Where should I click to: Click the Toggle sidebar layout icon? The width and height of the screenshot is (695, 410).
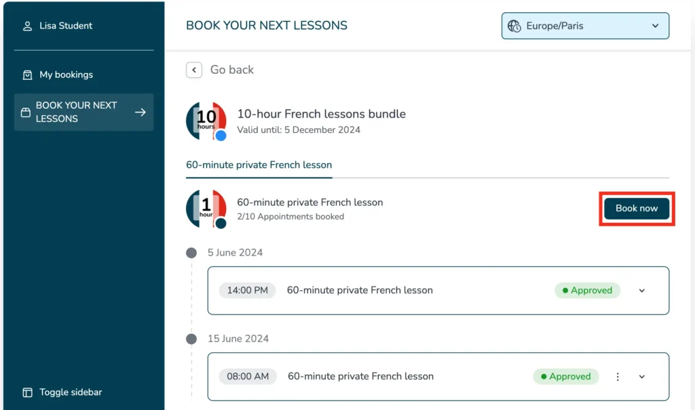click(27, 392)
